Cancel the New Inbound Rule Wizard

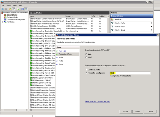[x=150, y=112]
